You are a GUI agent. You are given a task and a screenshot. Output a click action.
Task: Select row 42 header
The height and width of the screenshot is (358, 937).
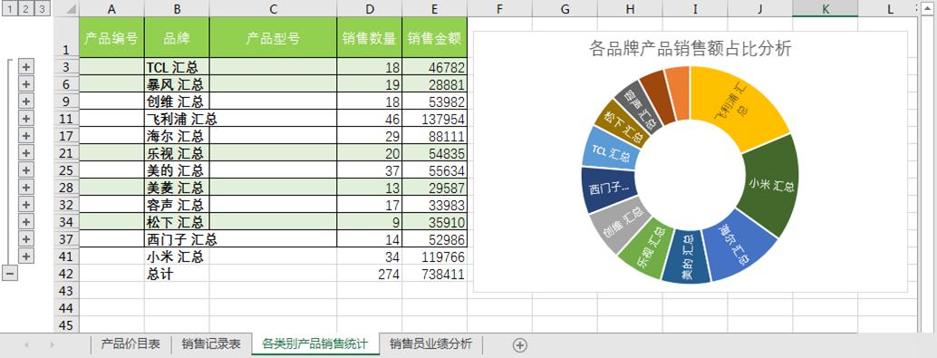click(x=66, y=274)
